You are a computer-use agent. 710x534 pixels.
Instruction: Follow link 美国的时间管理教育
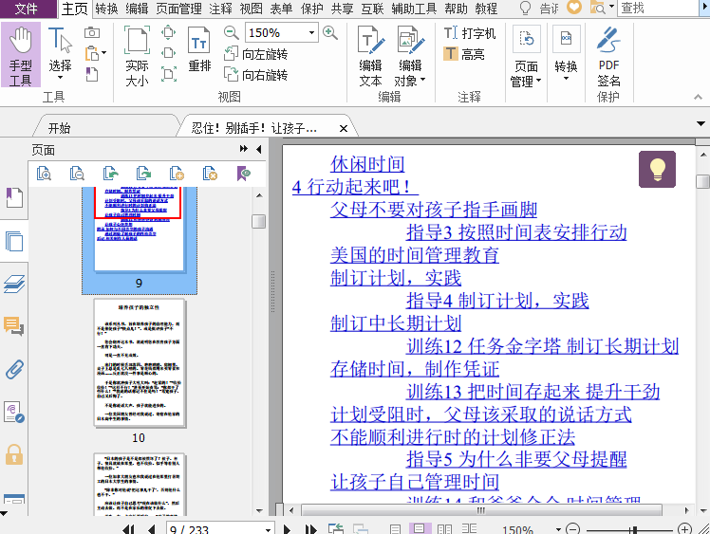point(414,255)
